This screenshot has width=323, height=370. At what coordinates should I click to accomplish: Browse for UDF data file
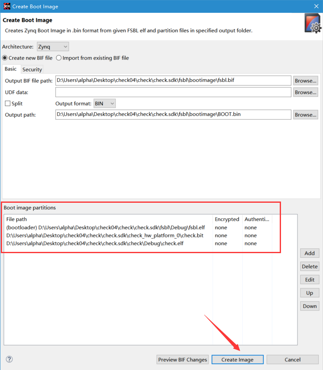click(305, 92)
